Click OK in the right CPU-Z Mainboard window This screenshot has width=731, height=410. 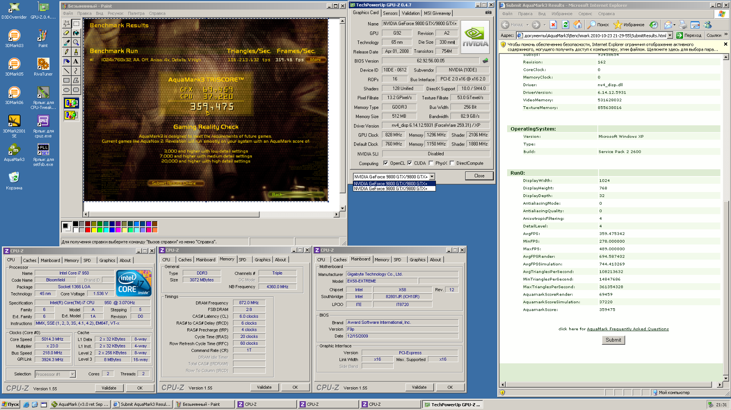(x=450, y=387)
